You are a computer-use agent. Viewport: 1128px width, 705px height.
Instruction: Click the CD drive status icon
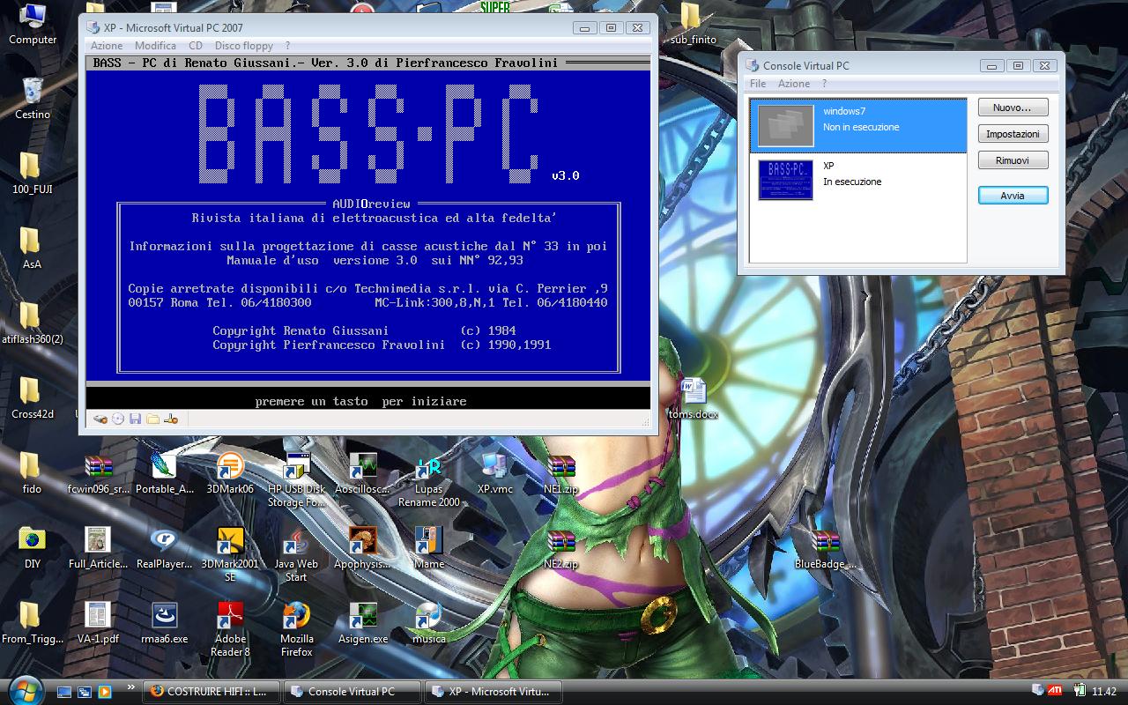[x=118, y=419]
